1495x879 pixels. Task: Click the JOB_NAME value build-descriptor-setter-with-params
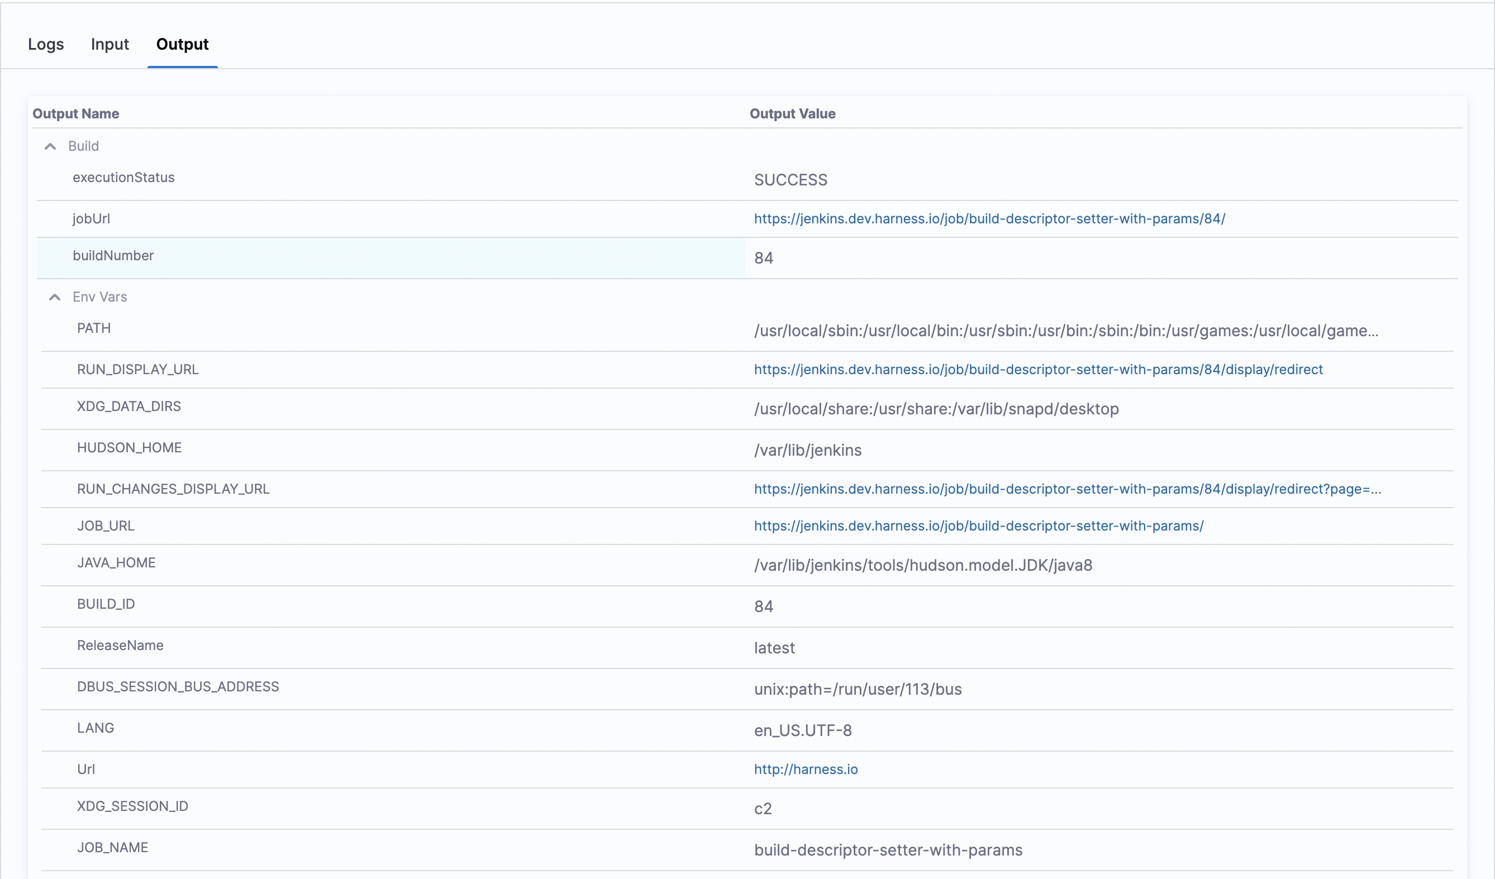888,850
